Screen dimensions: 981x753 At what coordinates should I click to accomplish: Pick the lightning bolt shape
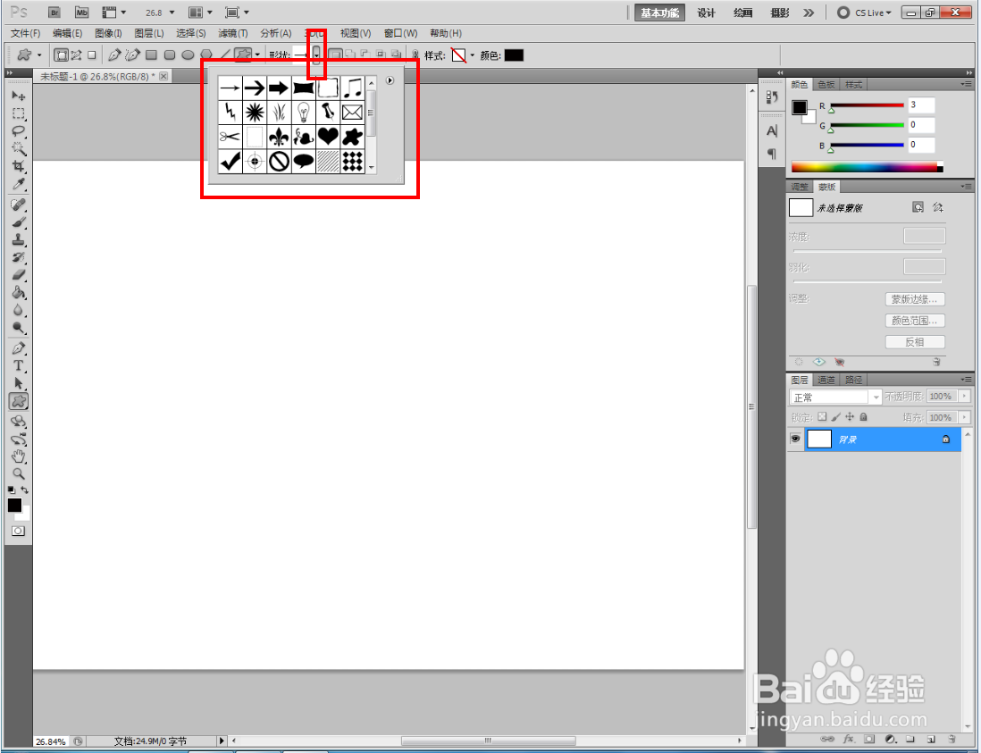(231, 112)
